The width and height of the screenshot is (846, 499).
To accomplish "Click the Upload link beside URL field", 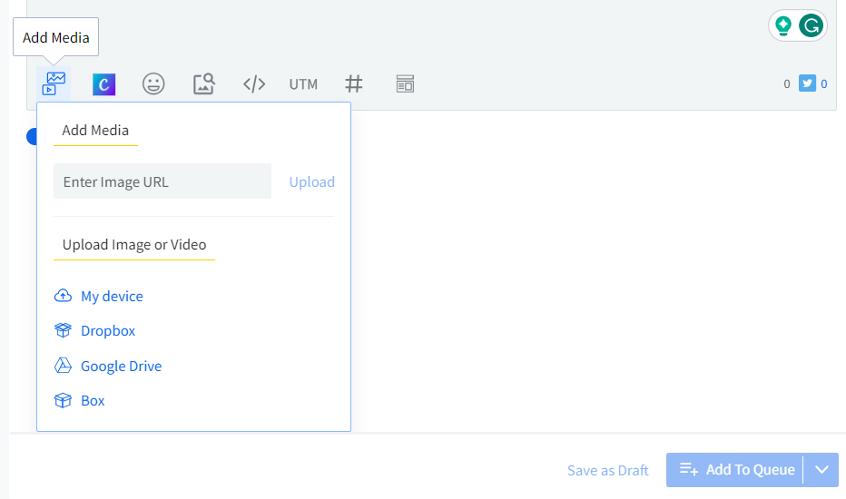I will (x=311, y=181).
